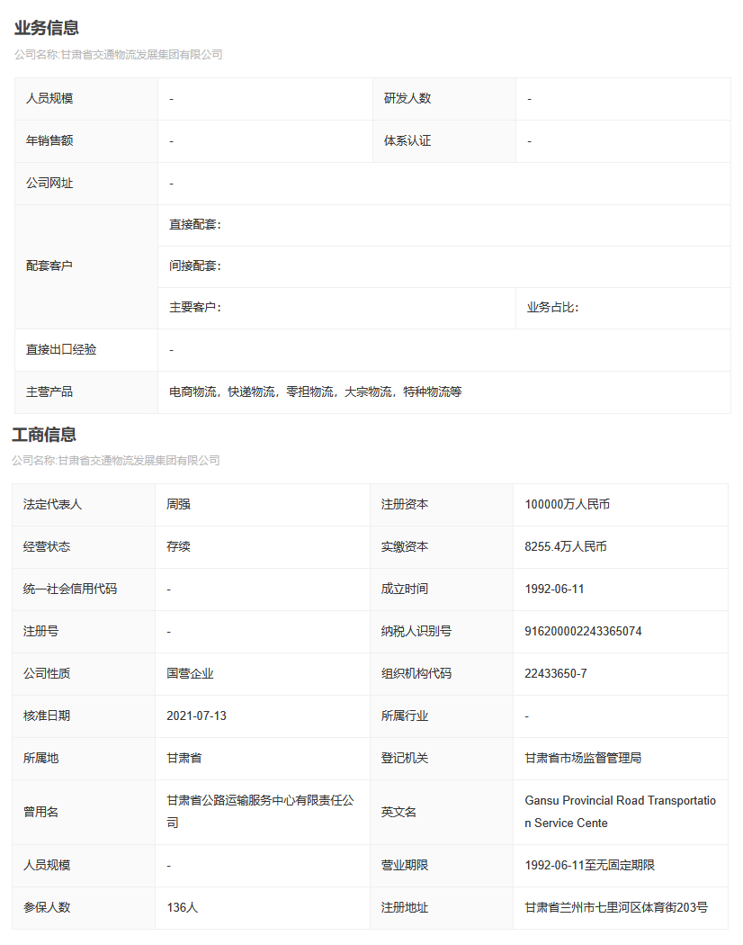This screenshot has width=743, height=945.
Task: Click the value '100000万人民币'
Action: click(x=567, y=504)
